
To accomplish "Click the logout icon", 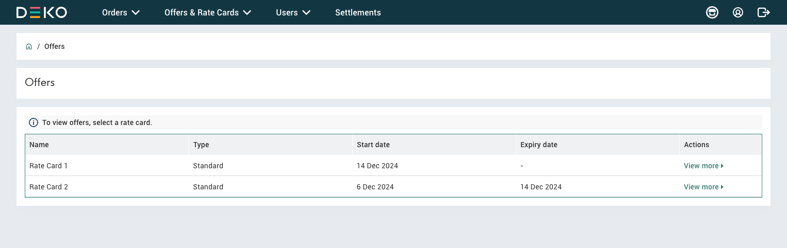I will [x=764, y=12].
